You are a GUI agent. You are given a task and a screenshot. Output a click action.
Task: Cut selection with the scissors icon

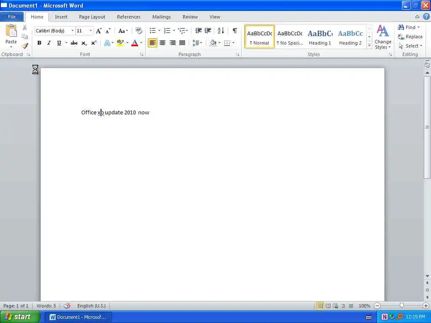click(25, 27)
